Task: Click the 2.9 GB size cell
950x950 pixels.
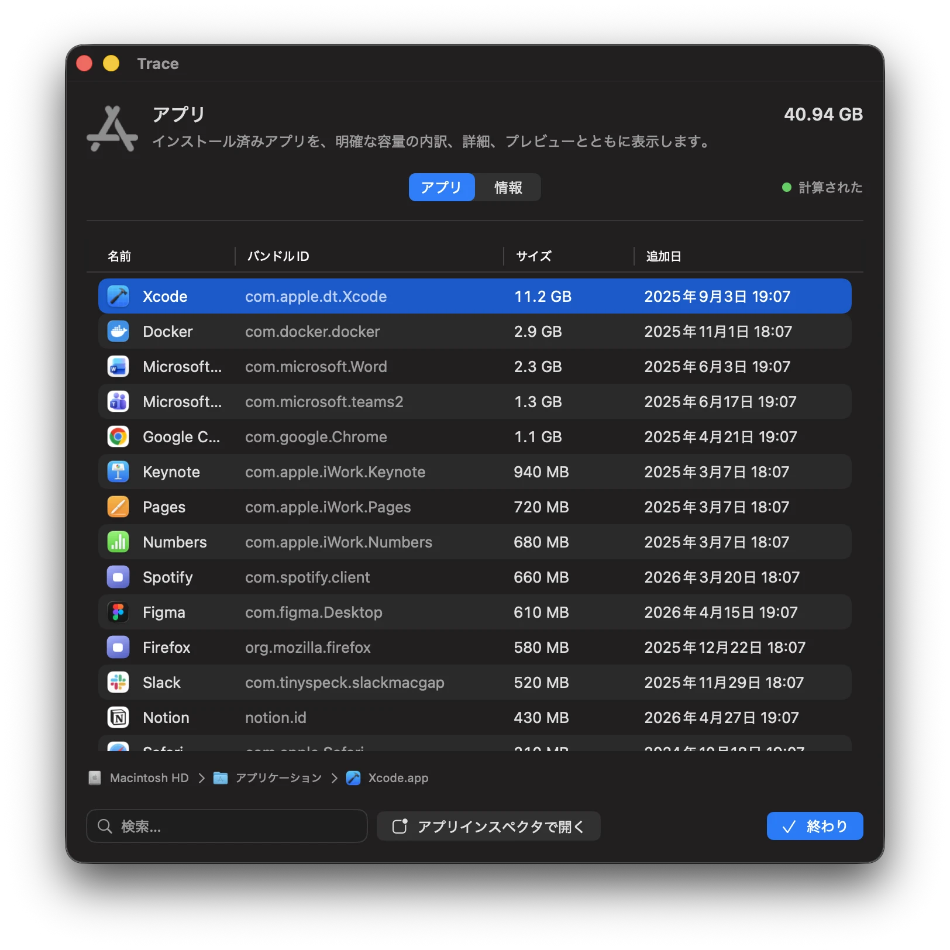Action: pos(538,332)
